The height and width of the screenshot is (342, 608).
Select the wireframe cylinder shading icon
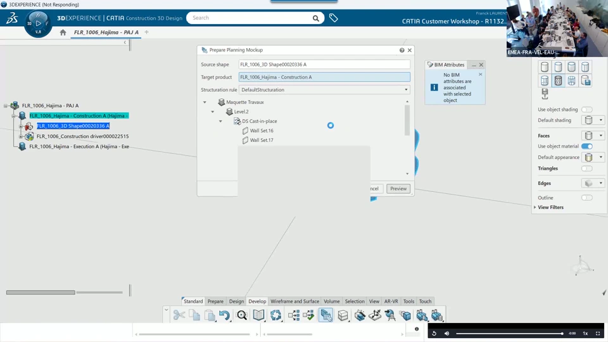click(571, 80)
